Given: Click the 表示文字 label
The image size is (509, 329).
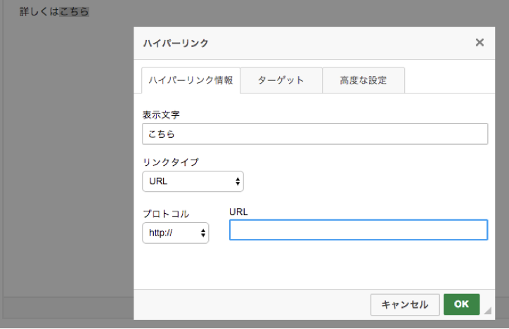Looking at the screenshot, I should click(161, 115).
